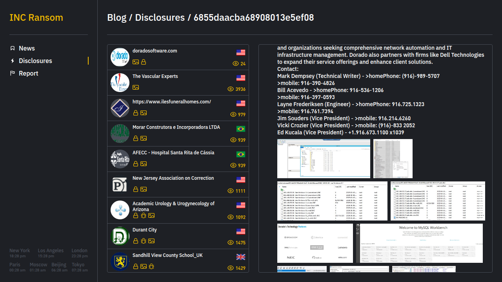Click lock icon under AFECC Hospital
This screenshot has height=282, width=502.
[x=136, y=164]
